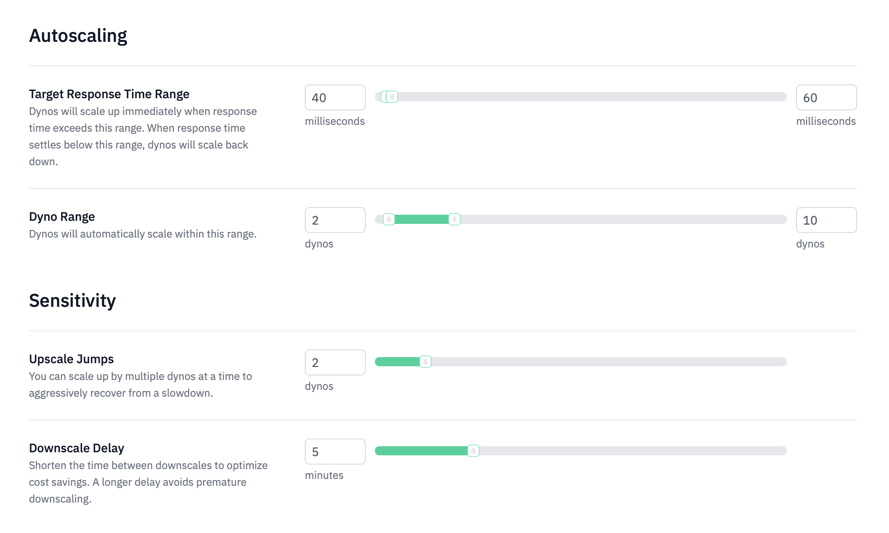
Task: Click the Dyno Range maximum slider handle
Action: click(454, 219)
